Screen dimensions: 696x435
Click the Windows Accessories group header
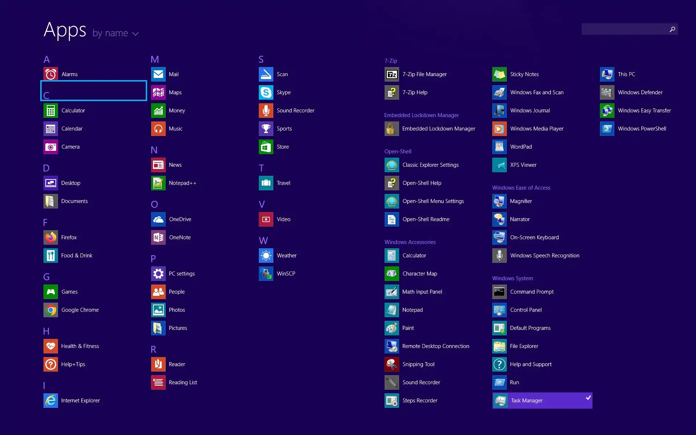pos(410,242)
